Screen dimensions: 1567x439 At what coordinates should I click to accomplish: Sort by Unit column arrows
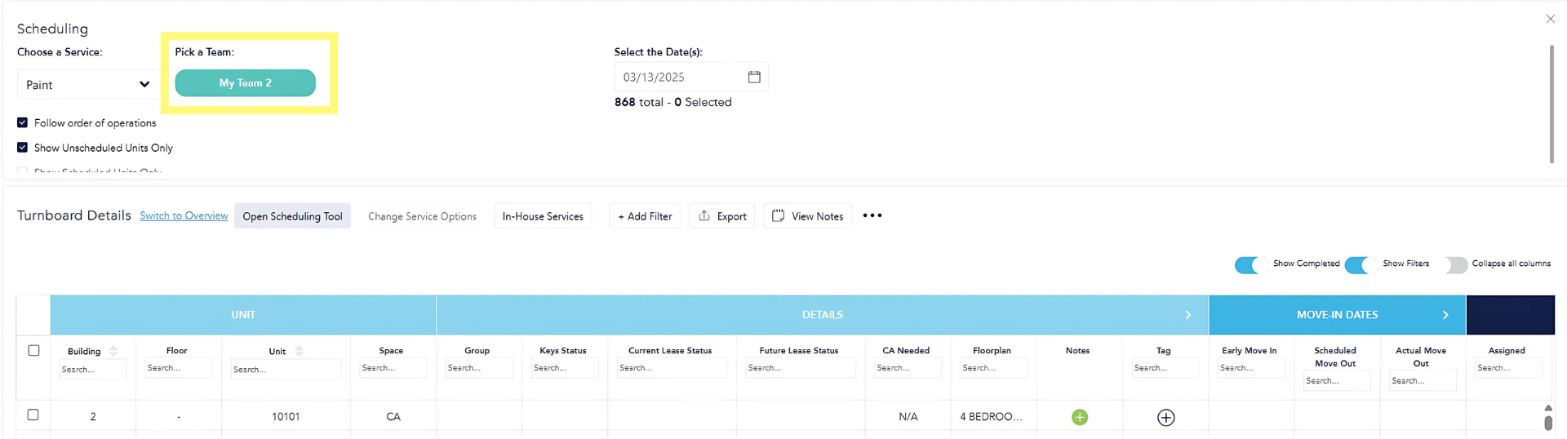(x=299, y=351)
